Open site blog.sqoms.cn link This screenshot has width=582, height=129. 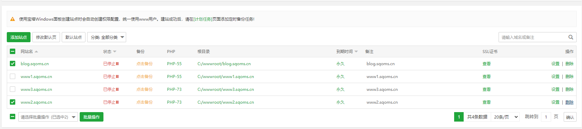(35, 64)
